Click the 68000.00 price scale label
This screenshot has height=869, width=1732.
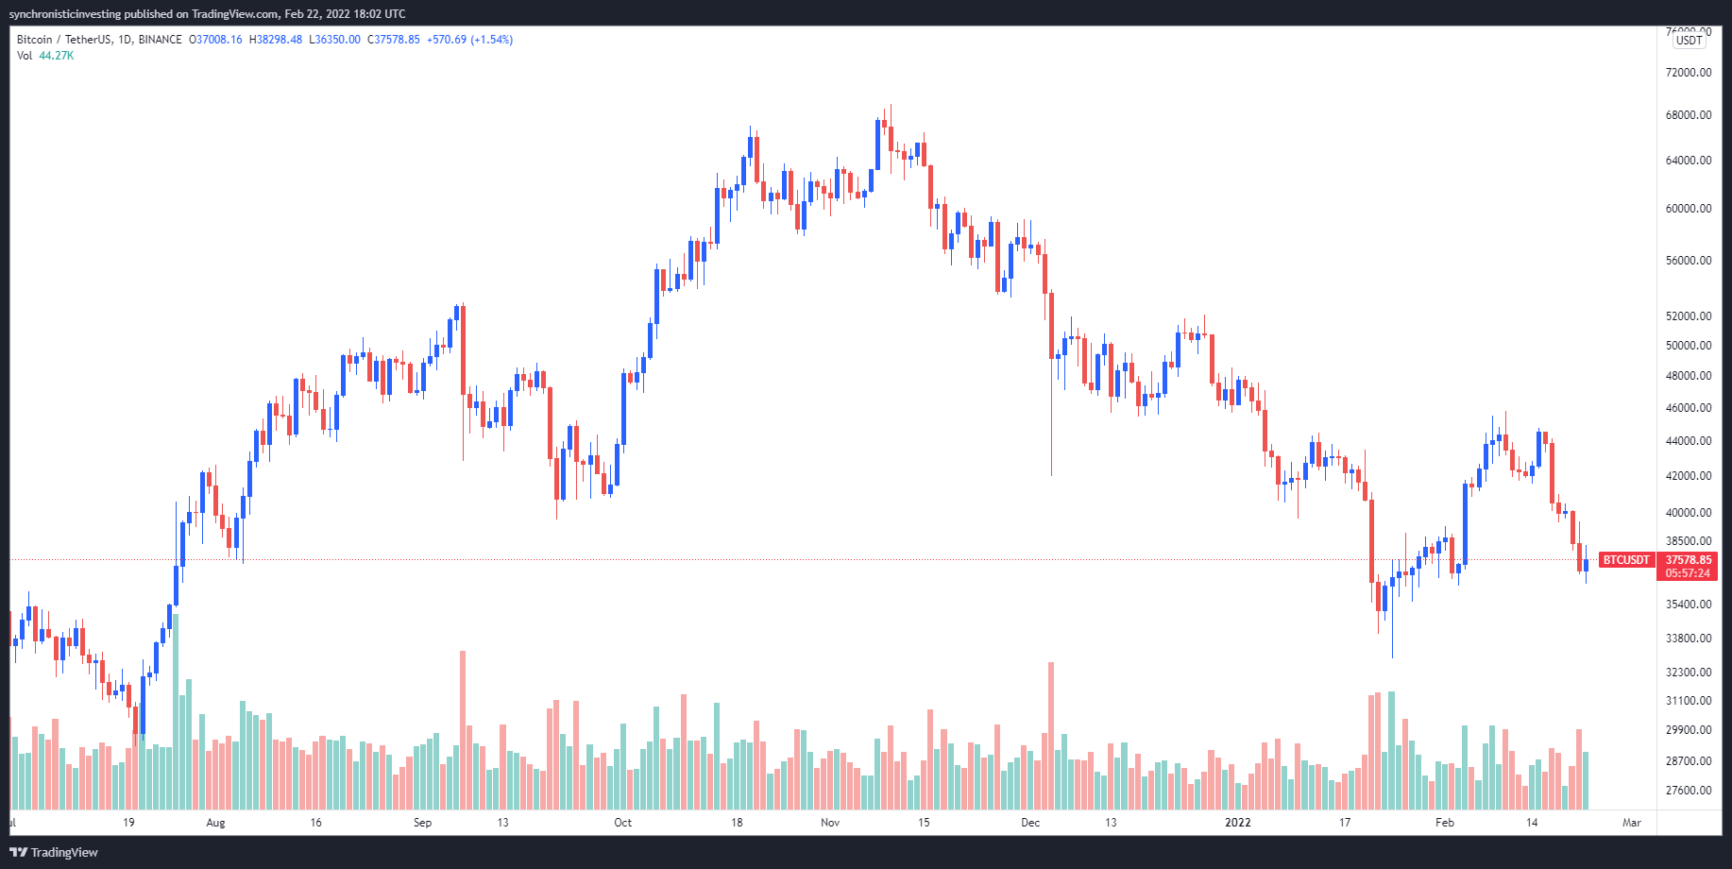pos(1689,115)
